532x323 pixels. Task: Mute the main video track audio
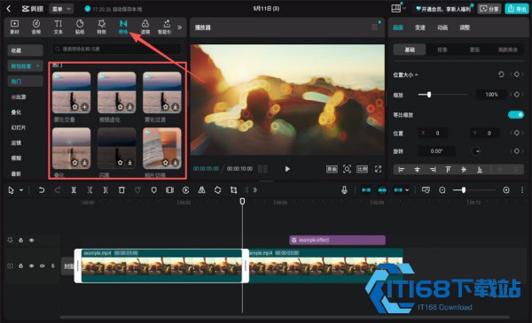(x=42, y=266)
